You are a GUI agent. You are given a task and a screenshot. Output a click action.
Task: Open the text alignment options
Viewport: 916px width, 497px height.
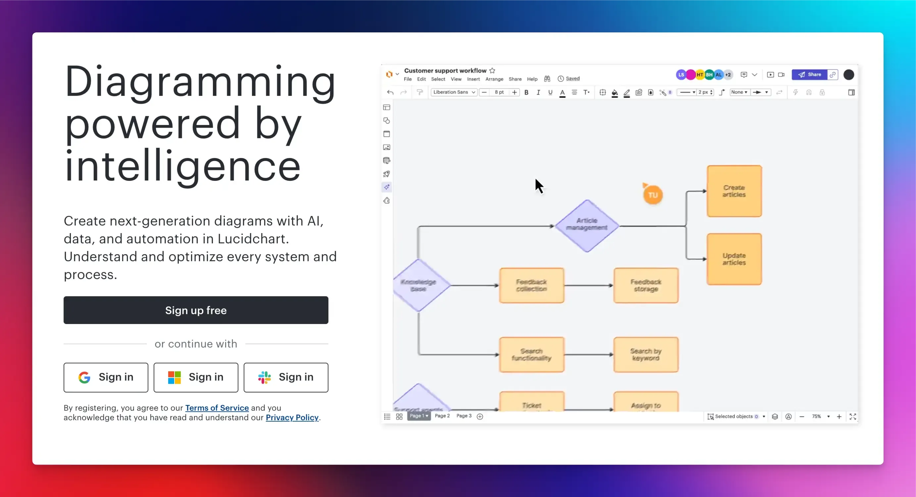(574, 92)
